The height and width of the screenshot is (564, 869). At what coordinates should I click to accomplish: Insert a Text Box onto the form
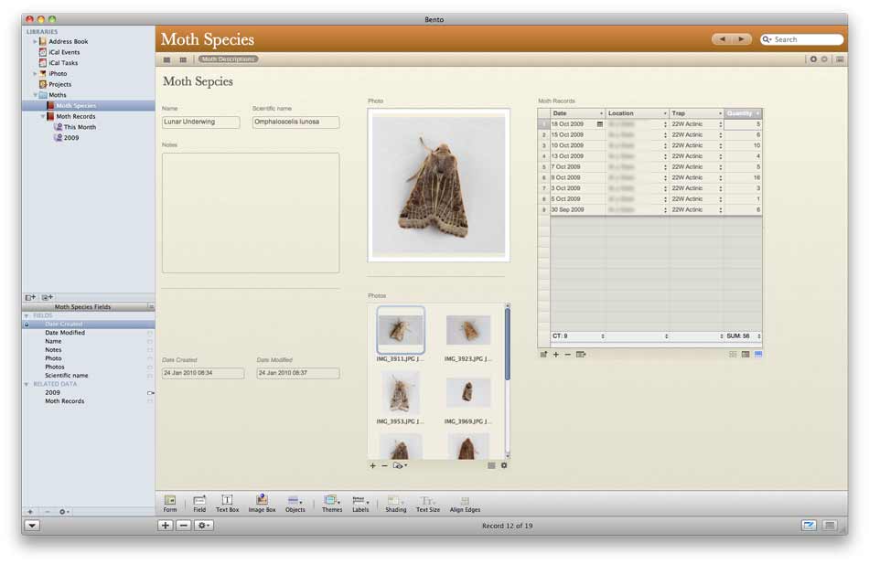coord(227,504)
